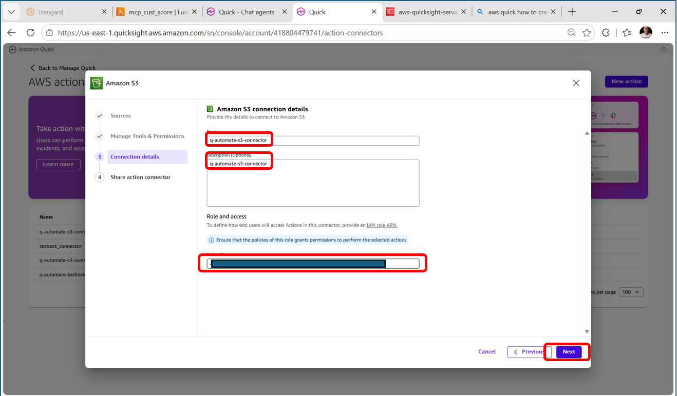Click the Name input field

pyautogui.click(x=313, y=141)
